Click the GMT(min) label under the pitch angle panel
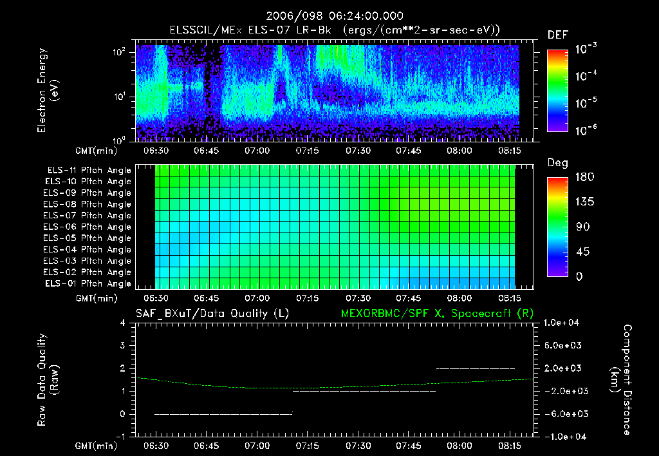659x456 pixels. (97, 298)
